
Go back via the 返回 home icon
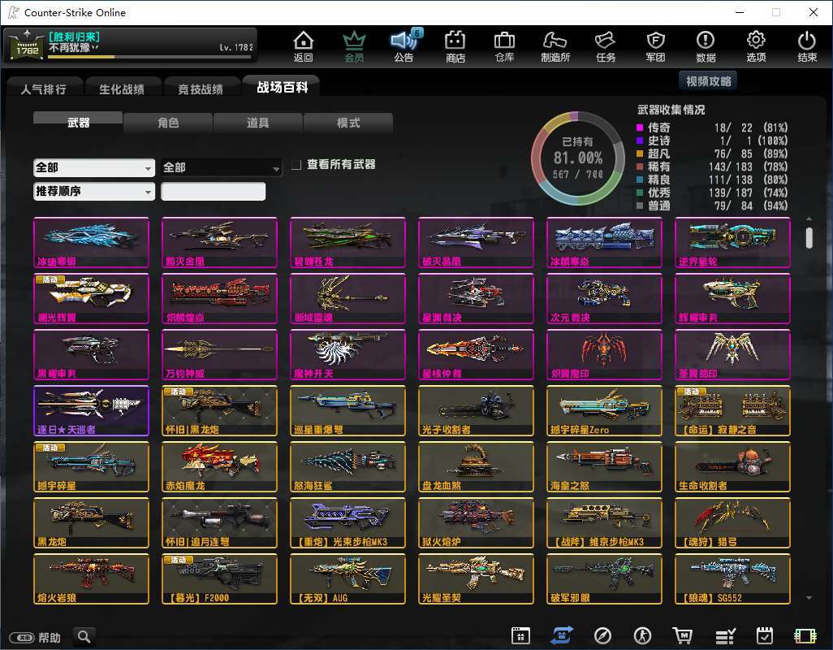304,46
